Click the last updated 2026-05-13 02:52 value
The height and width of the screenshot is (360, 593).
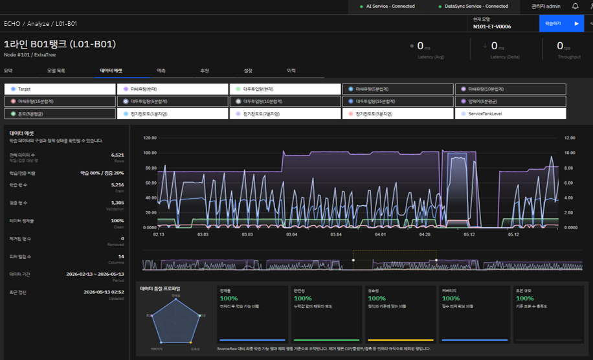tap(104, 292)
